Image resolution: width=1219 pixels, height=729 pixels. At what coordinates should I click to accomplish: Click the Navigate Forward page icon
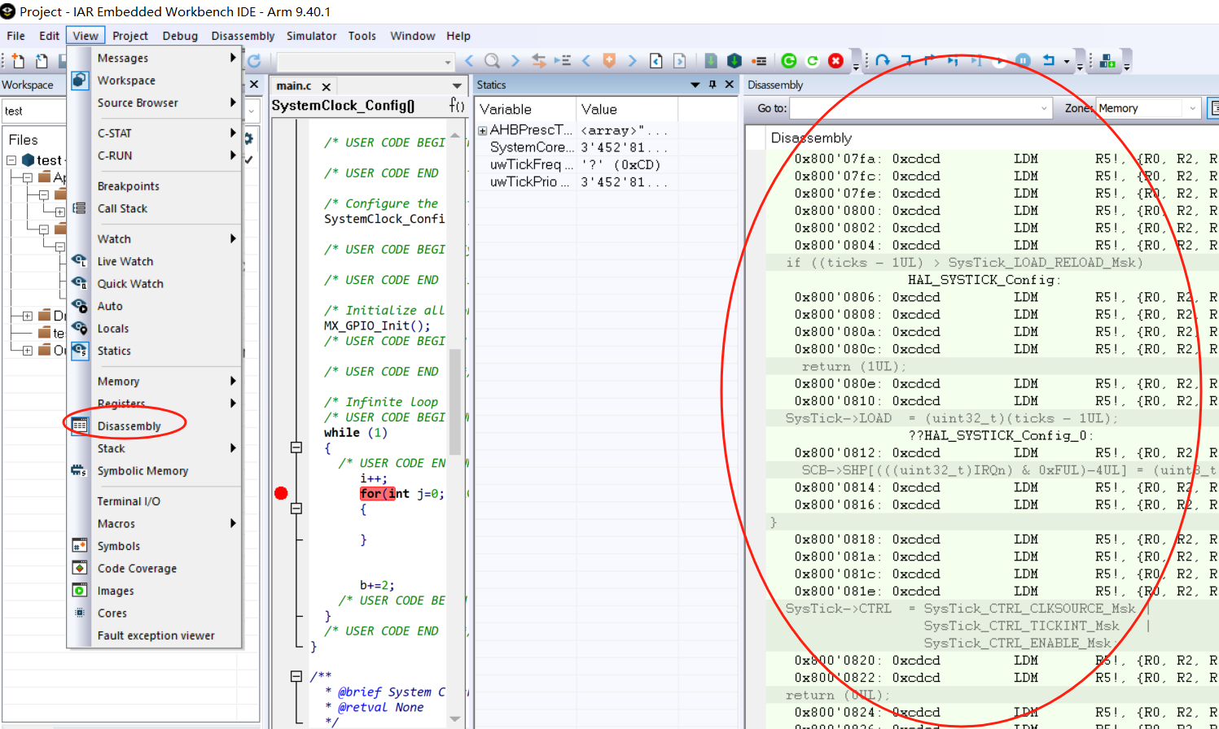pyautogui.click(x=680, y=60)
